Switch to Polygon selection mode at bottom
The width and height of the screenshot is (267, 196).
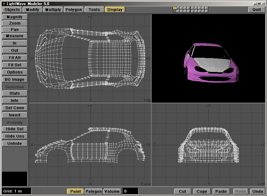(94, 191)
